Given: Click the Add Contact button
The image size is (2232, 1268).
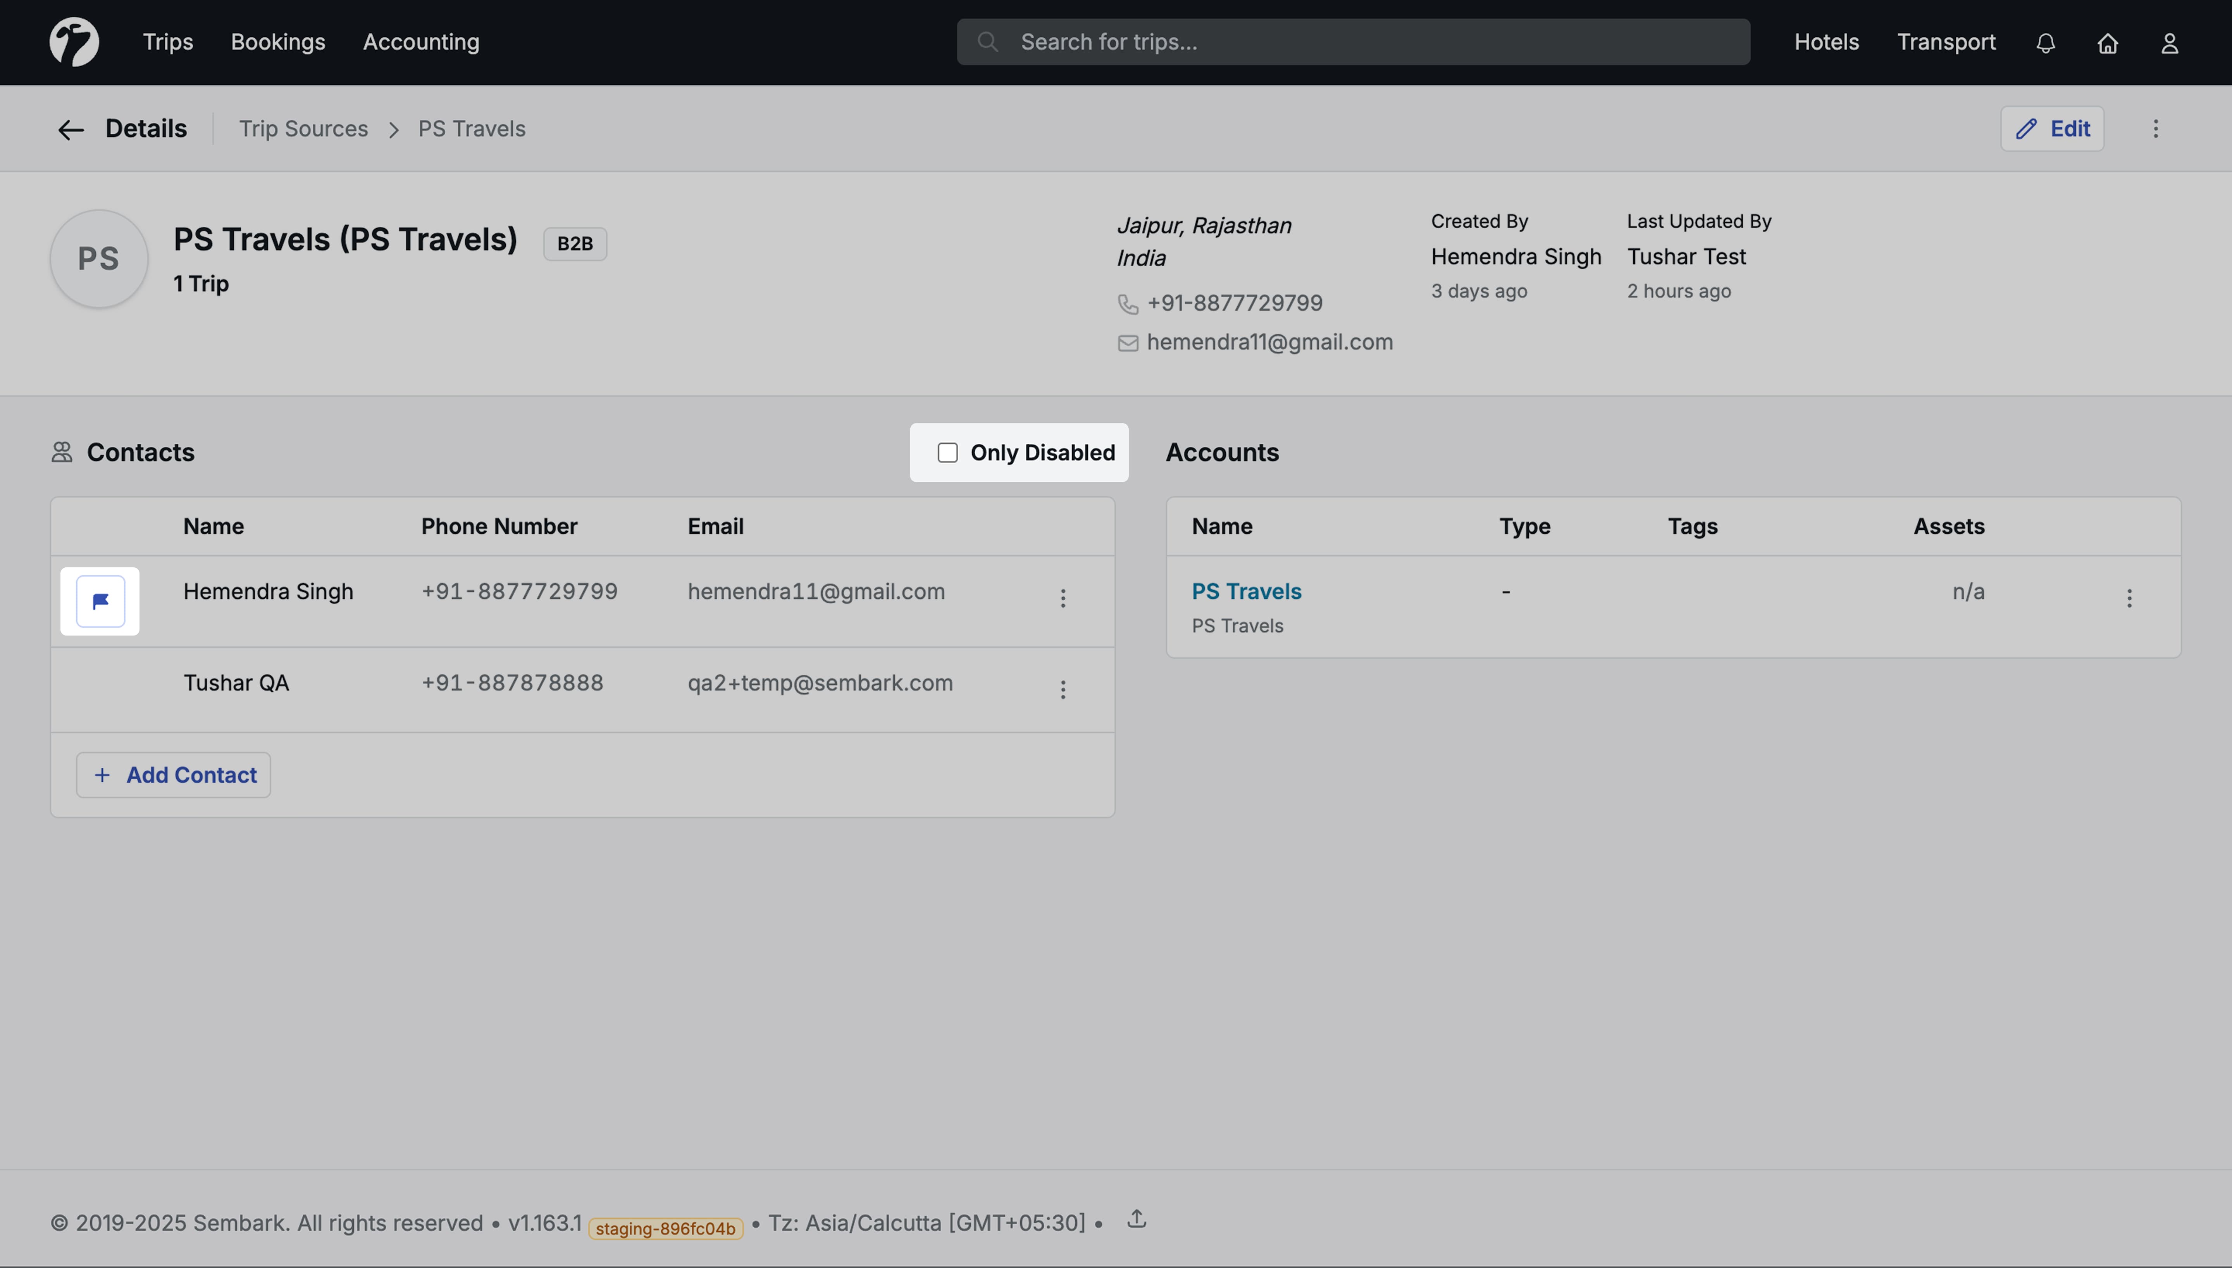Looking at the screenshot, I should click(172, 774).
